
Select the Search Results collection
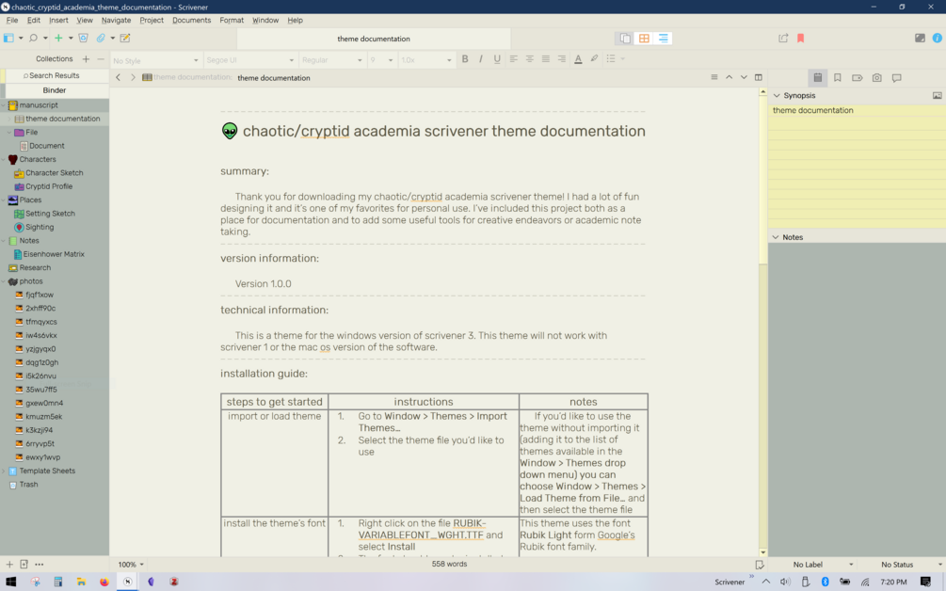click(55, 75)
